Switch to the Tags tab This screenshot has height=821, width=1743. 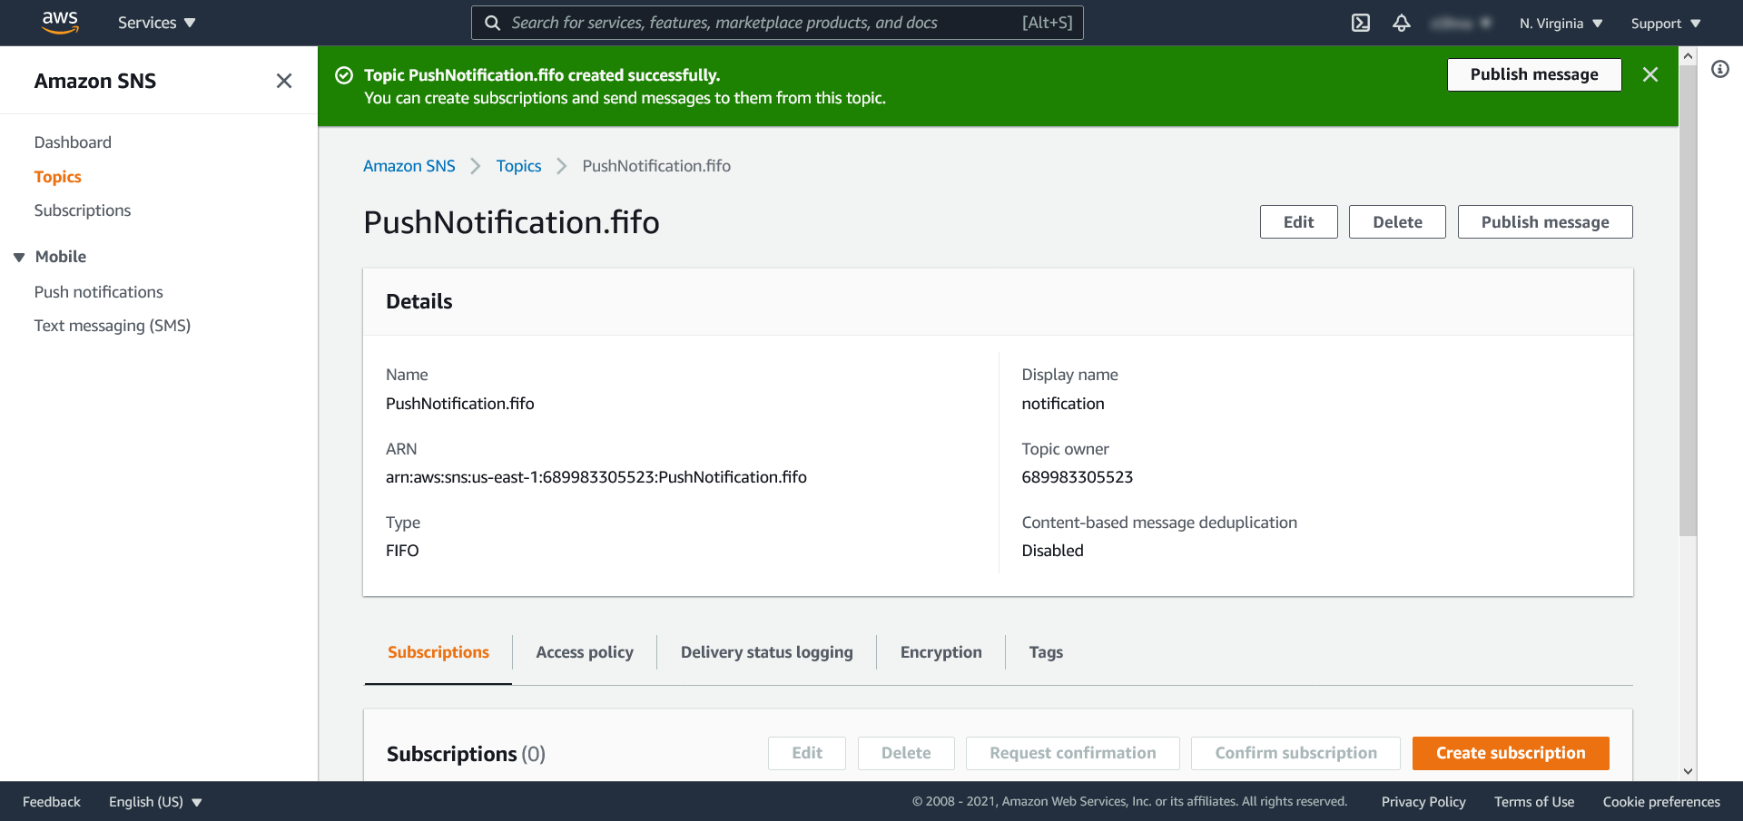1046,652
